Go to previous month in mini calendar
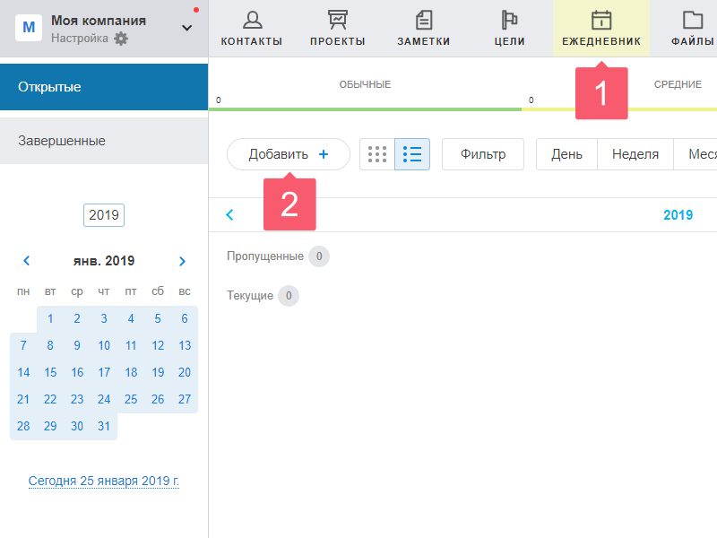 (27, 261)
